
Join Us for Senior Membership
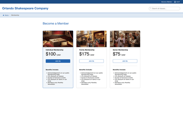pyautogui.click(x=125, y=61)
